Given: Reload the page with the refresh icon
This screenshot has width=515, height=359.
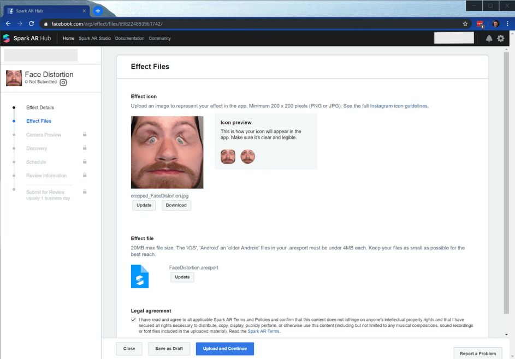Looking at the screenshot, I should point(32,23).
